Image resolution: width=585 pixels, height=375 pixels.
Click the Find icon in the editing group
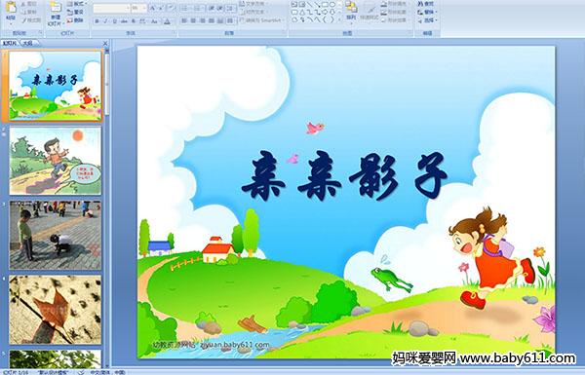pos(425,4)
